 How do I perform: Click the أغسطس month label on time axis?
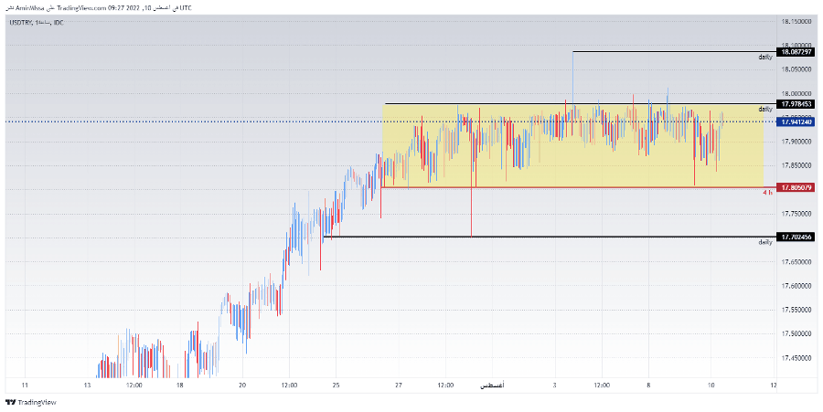tap(492, 386)
